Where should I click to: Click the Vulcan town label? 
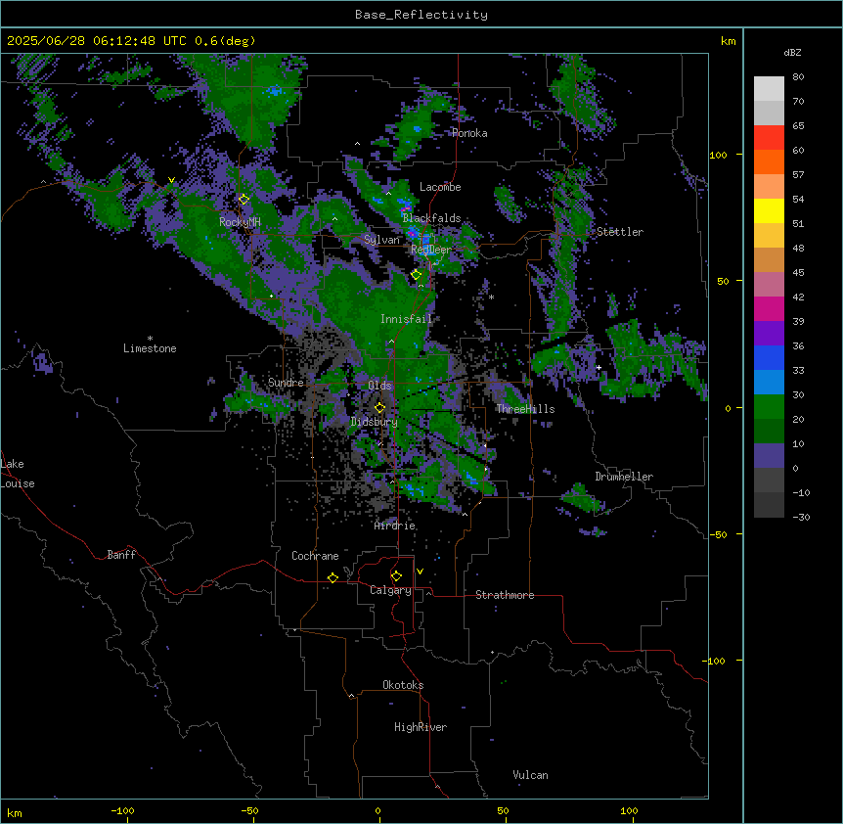530,775
